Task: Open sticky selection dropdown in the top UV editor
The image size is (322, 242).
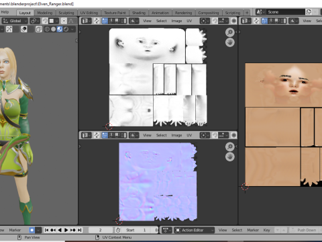Action: 134,21
